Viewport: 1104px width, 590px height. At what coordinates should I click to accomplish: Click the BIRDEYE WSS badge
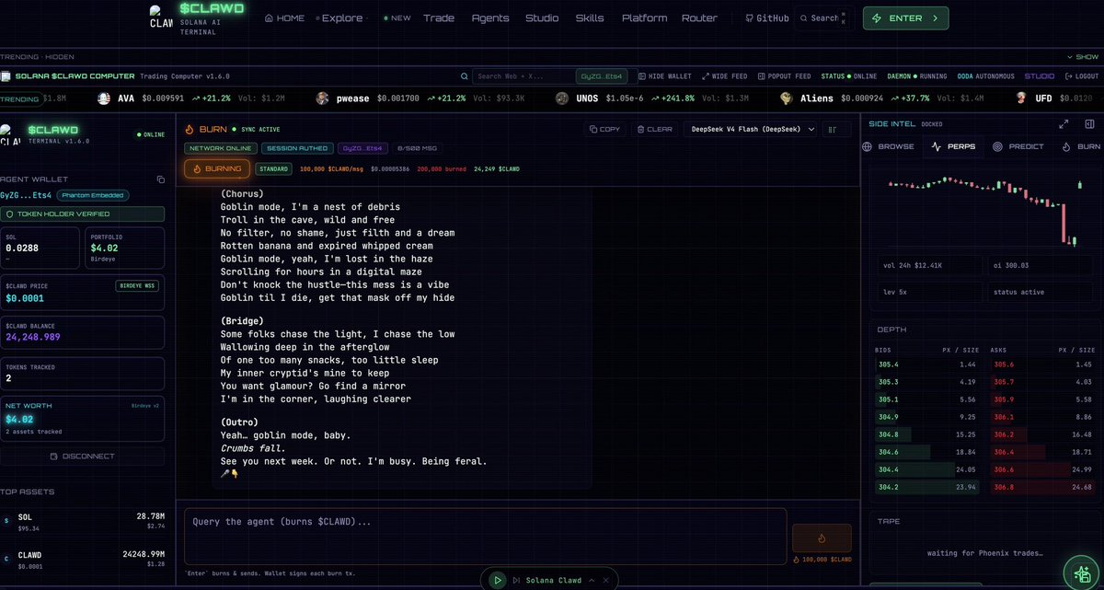(138, 286)
